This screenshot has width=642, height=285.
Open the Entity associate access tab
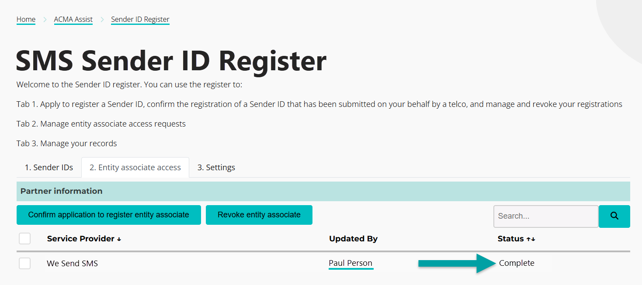(x=135, y=167)
